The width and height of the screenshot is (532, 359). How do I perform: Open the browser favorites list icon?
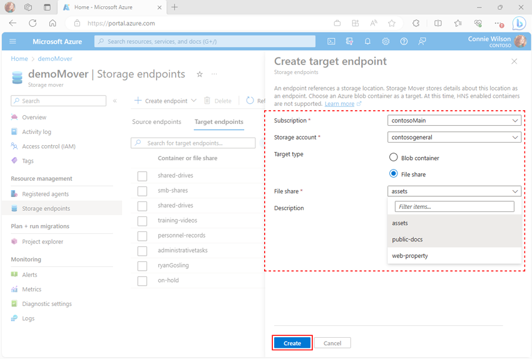coord(458,23)
